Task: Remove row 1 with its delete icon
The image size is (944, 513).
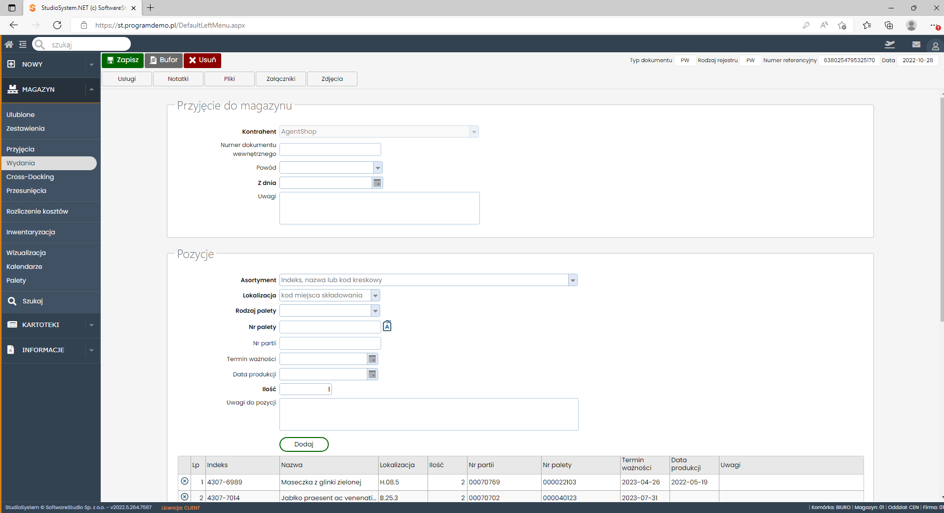Action: click(x=185, y=481)
